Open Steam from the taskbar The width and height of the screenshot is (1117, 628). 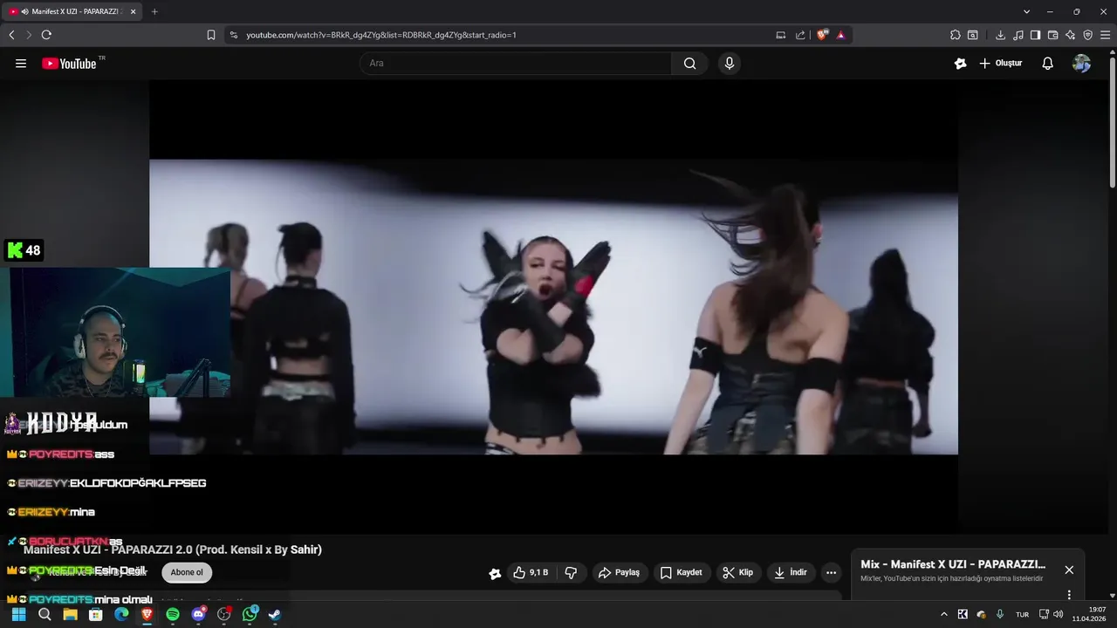(x=275, y=614)
